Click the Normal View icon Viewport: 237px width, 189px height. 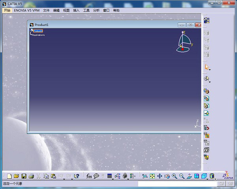click(189, 176)
